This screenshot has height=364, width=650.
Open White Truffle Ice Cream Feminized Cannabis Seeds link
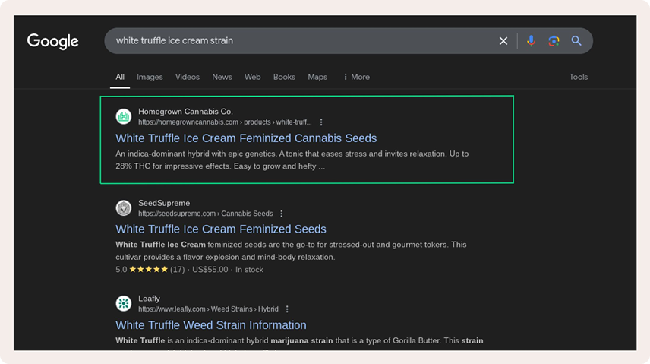(x=246, y=138)
